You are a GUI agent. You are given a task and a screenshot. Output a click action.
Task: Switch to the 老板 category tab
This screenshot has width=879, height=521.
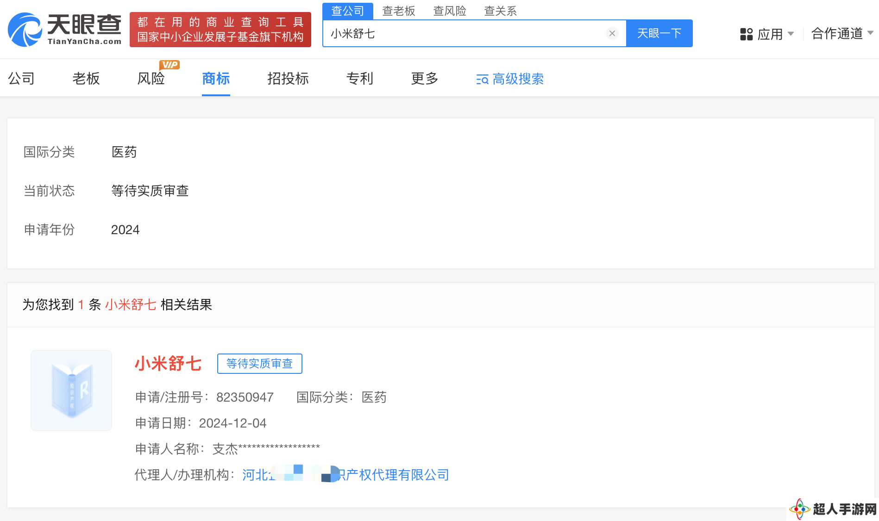pos(86,79)
